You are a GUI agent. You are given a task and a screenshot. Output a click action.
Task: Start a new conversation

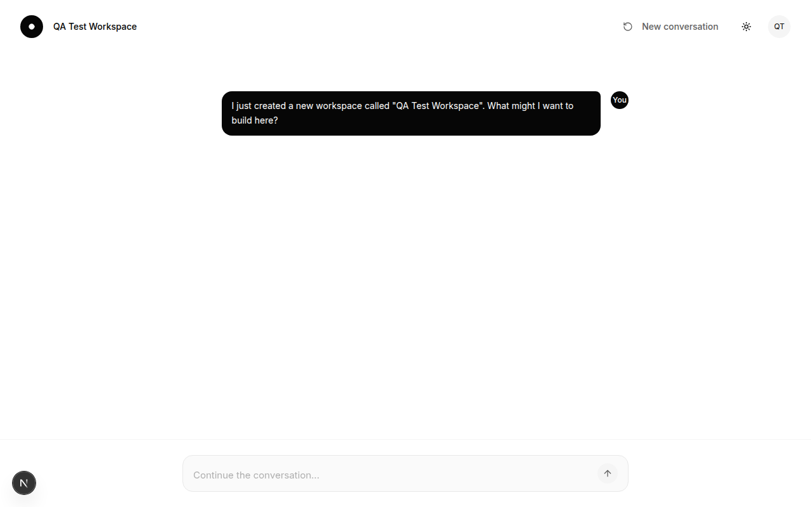pos(671,27)
